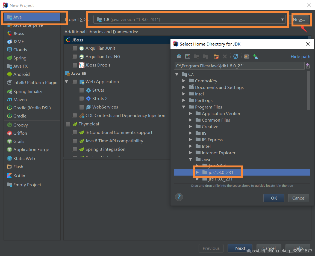
Task: Click the JDK tree vertical scrollbar
Action: (x=308, y=91)
